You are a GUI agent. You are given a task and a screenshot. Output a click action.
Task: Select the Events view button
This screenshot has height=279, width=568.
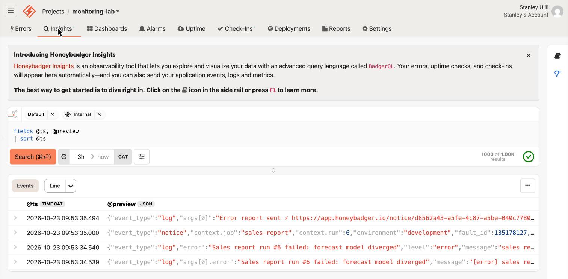click(x=25, y=186)
